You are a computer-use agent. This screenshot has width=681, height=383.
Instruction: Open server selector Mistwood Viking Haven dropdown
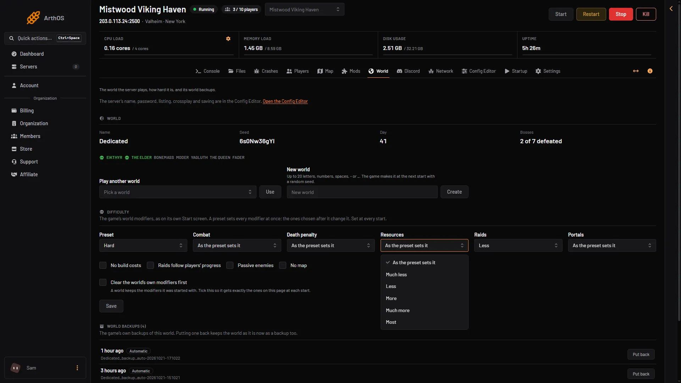click(x=305, y=10)
